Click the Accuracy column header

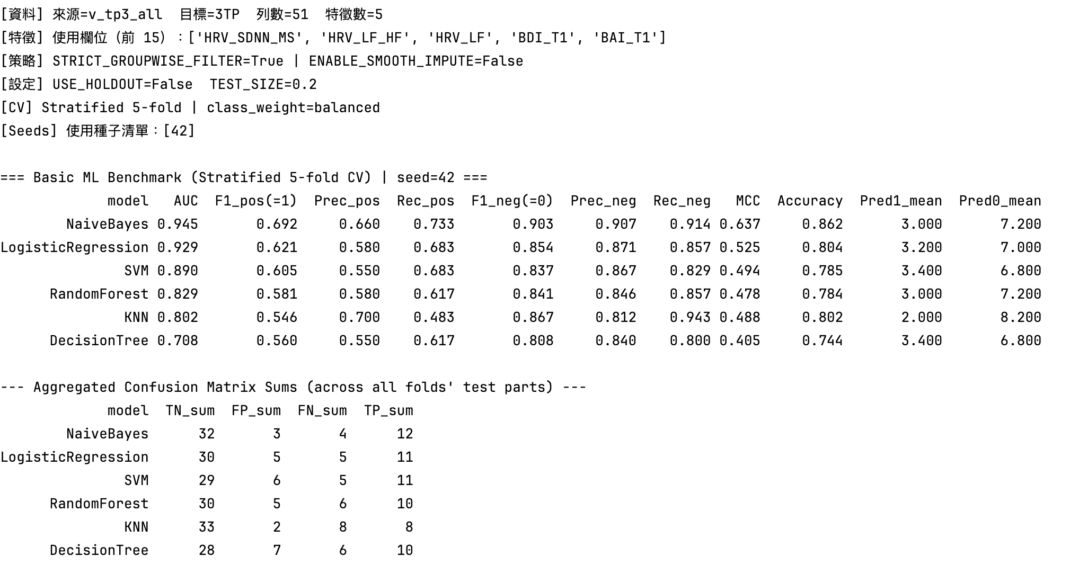pyautogui.click(x=810, y=201)
